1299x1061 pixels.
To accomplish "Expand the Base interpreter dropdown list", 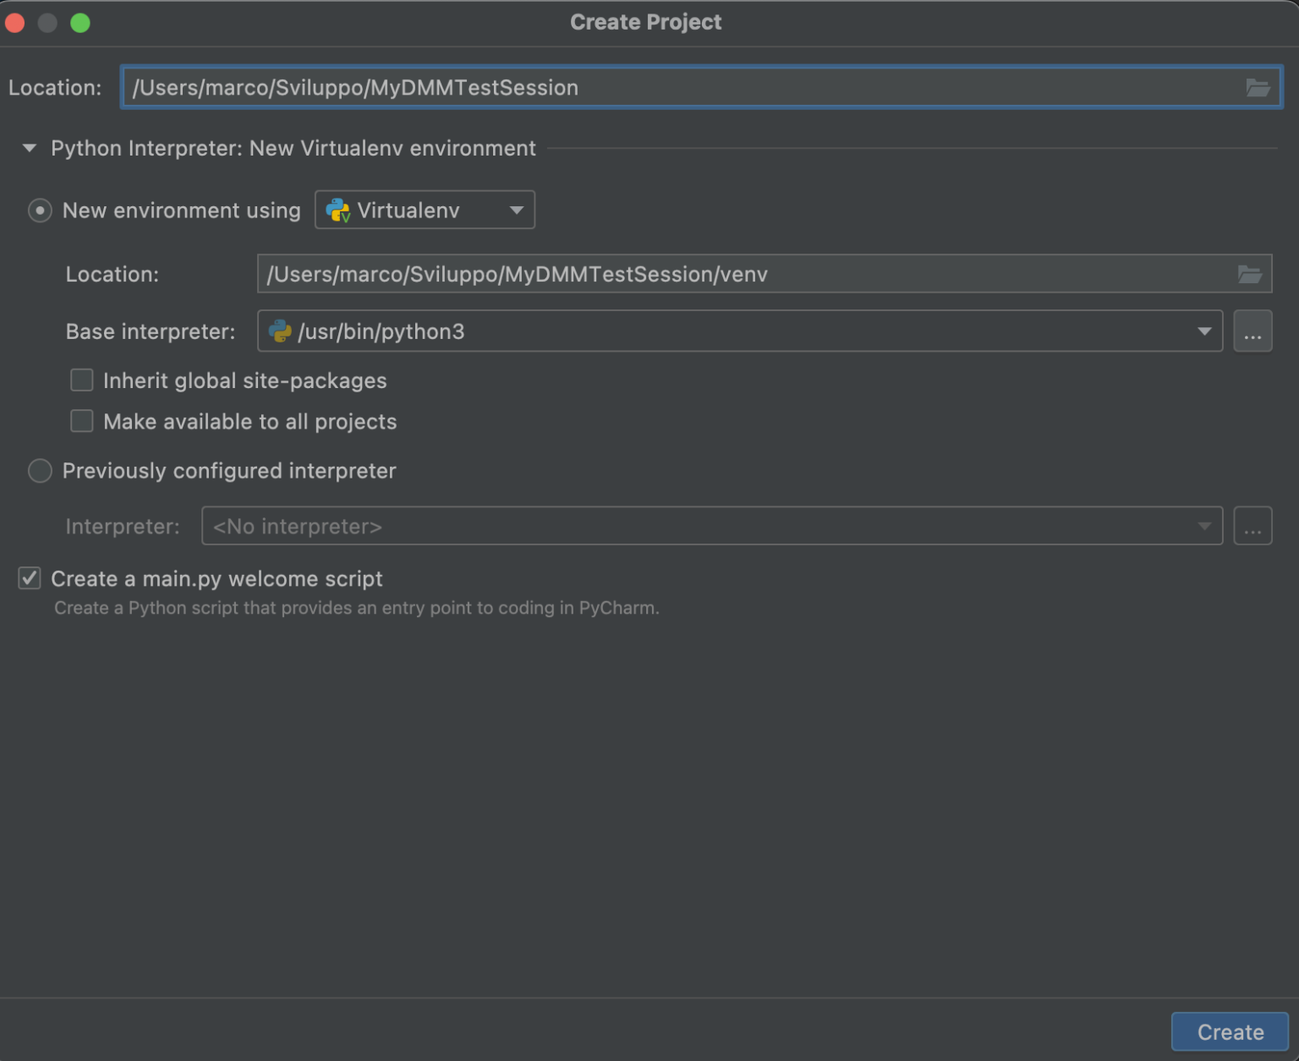I will pos(1204,331).
